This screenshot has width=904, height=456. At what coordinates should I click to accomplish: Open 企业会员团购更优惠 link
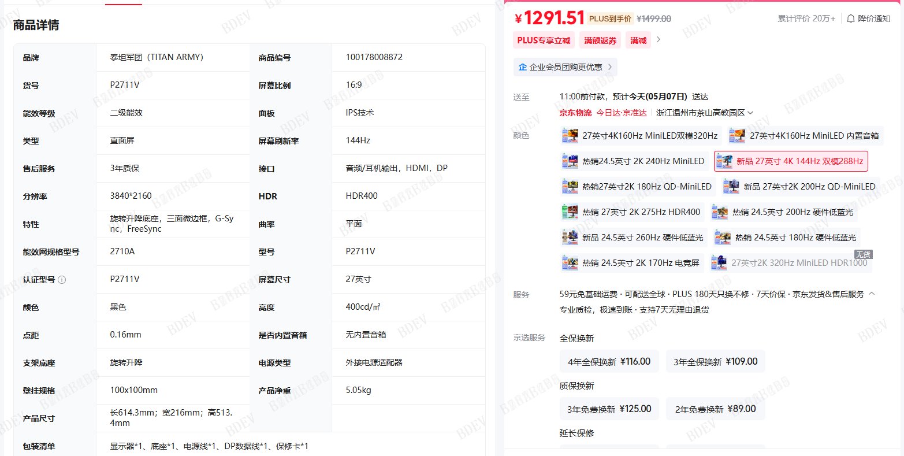566,67
